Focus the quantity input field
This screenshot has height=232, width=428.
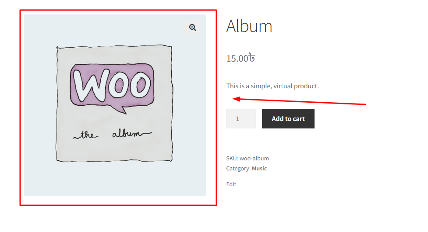[241, 118]
